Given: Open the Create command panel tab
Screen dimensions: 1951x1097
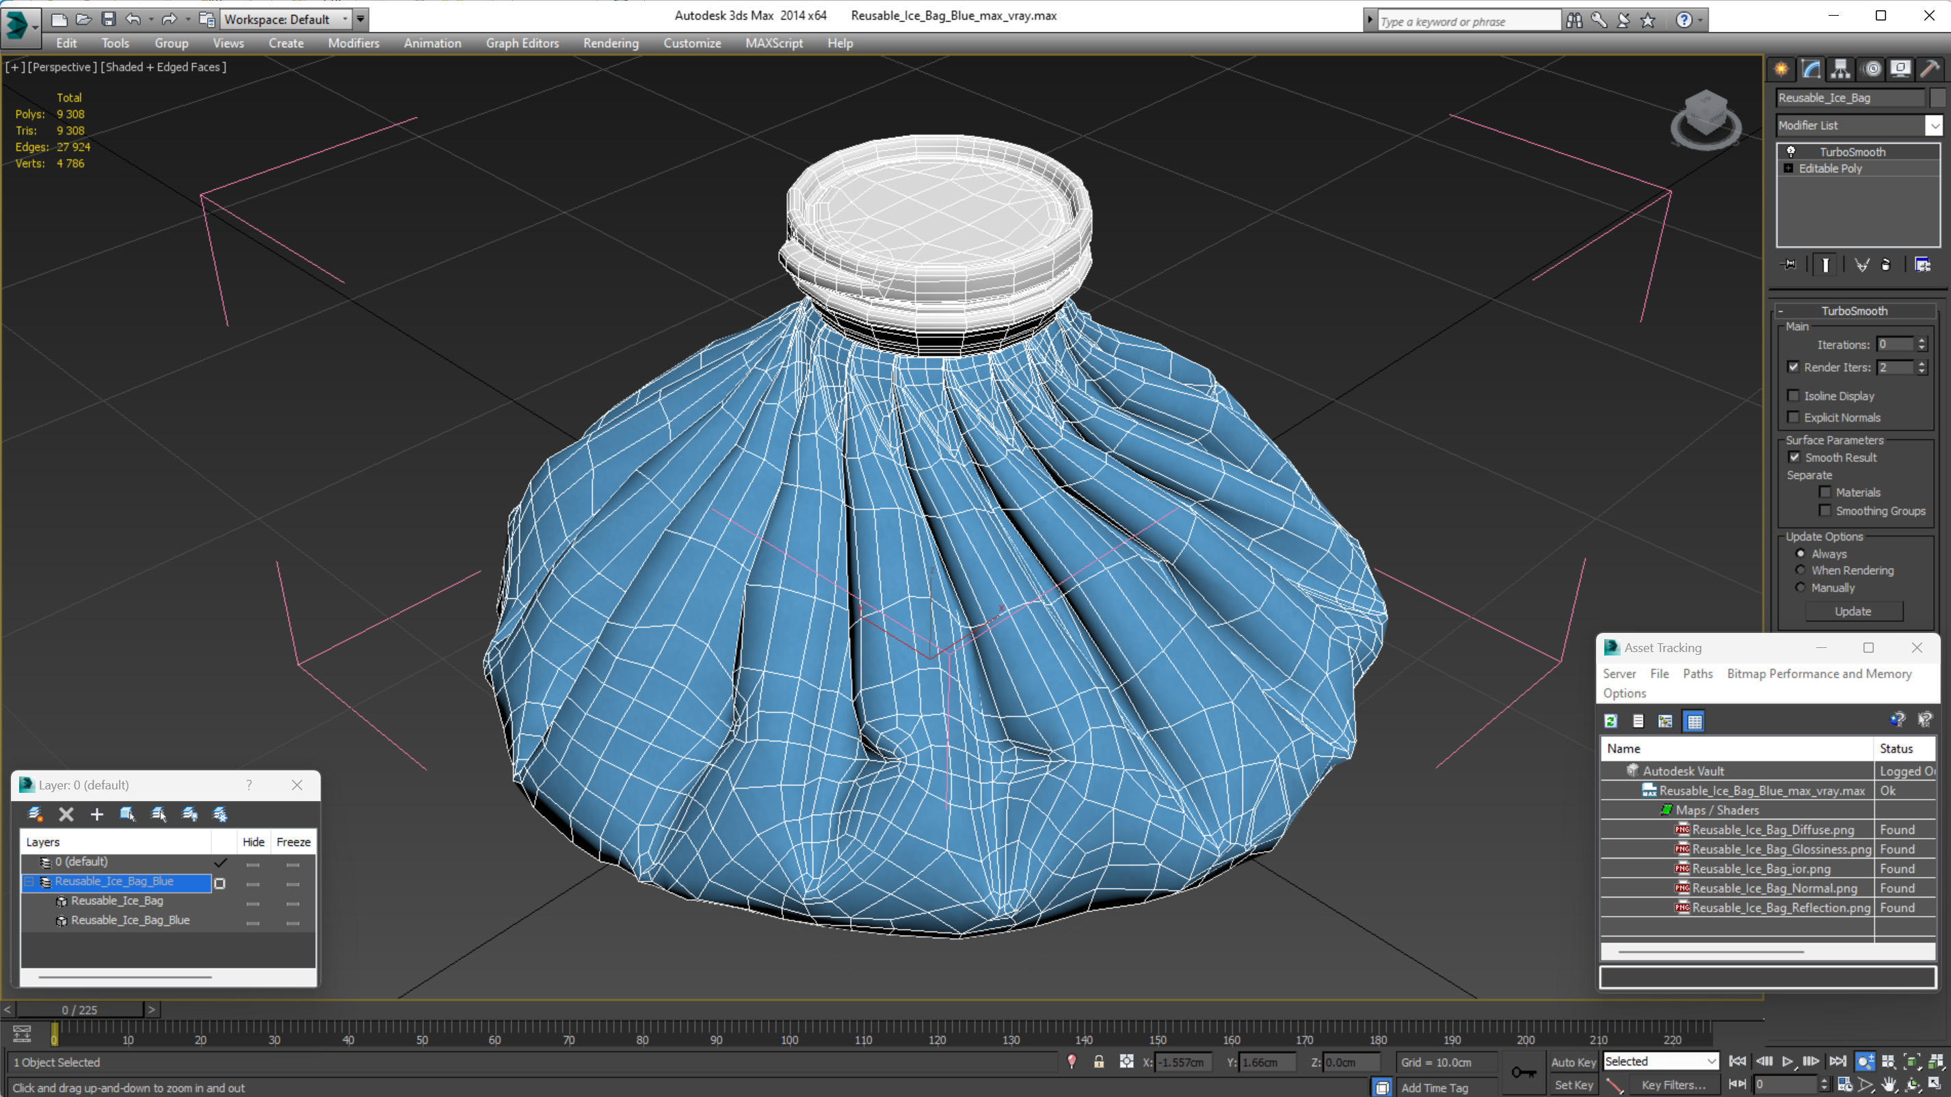Looking at the screenshot, I should coord(1781,69).
